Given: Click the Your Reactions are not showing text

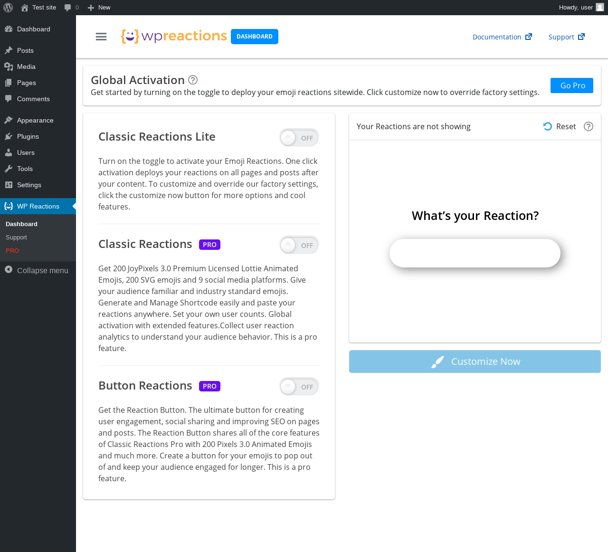Looking at the screenshot, I should [414, 126].
